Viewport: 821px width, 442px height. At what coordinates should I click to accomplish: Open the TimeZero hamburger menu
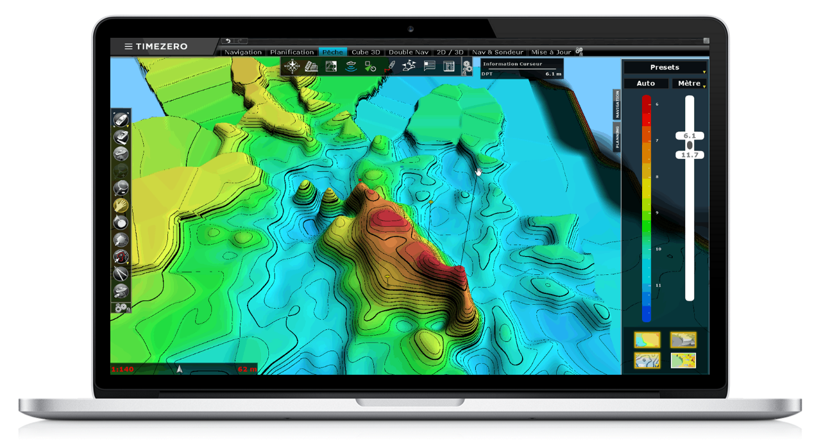coord(128,47)
